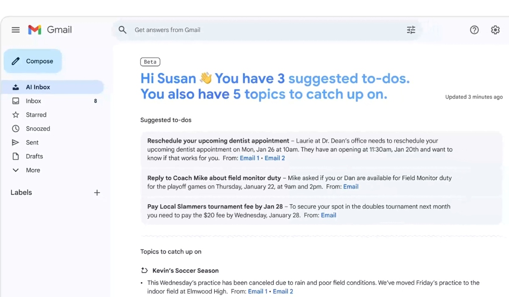Open the main menu hamburger icon
This screenshot has height=297, width=509.
coord(16,30)
